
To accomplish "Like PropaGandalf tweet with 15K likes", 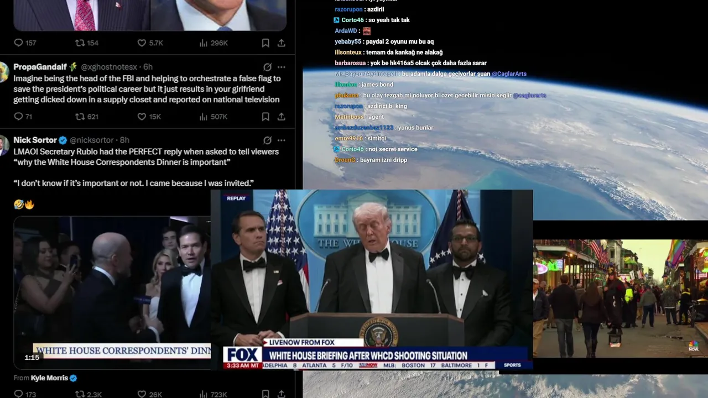I will click(x=149, y=117).
